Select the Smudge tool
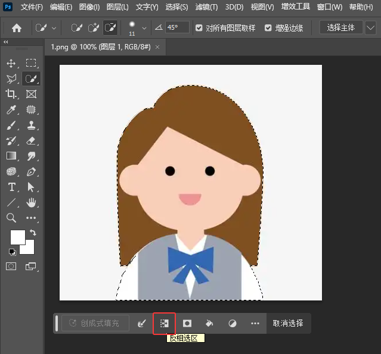The width and height of the screenshot is (381, 354). click(31, 156)
